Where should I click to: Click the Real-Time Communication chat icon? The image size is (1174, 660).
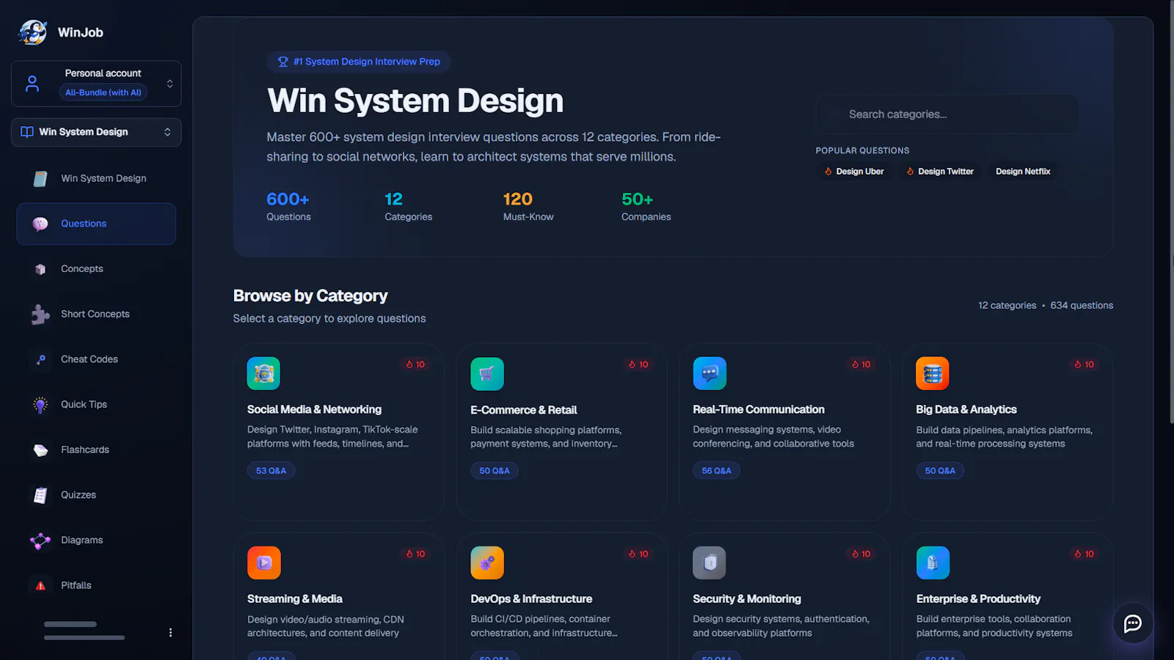pos(710,373)
